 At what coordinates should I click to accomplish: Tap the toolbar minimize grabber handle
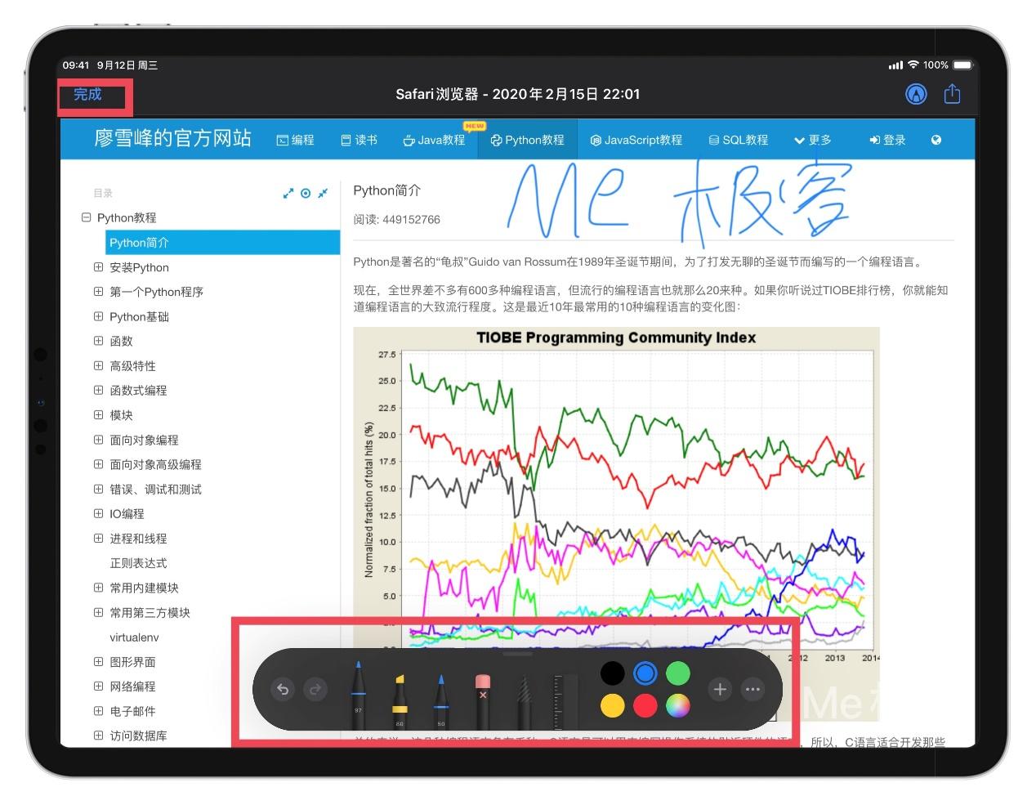click(x=517, y=653)
